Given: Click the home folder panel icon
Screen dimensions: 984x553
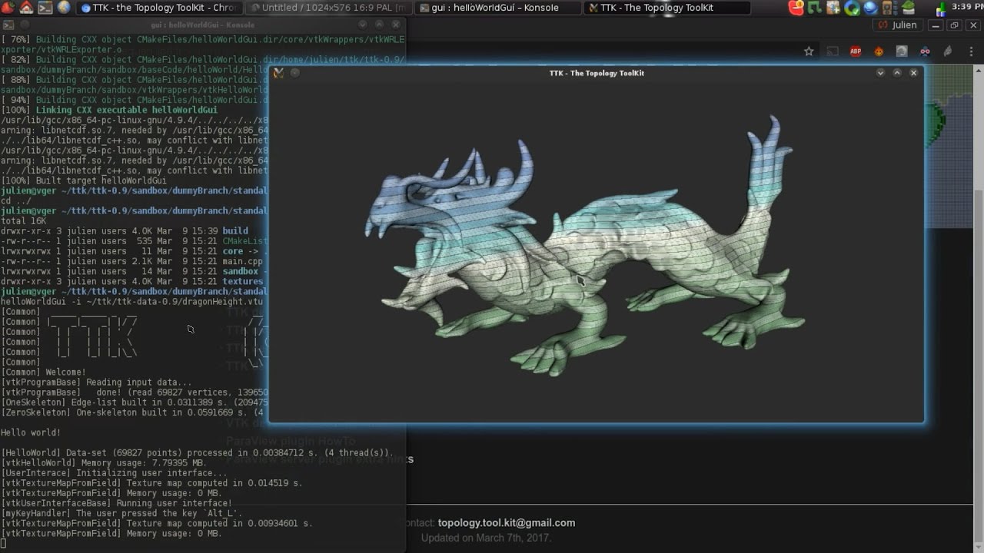Looking at the screenshot, I should point(26,7).
